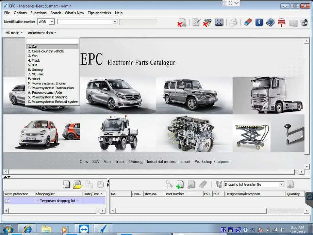313x235 pixels.
Task: Click the red car on lift icon
Action: 281,22
